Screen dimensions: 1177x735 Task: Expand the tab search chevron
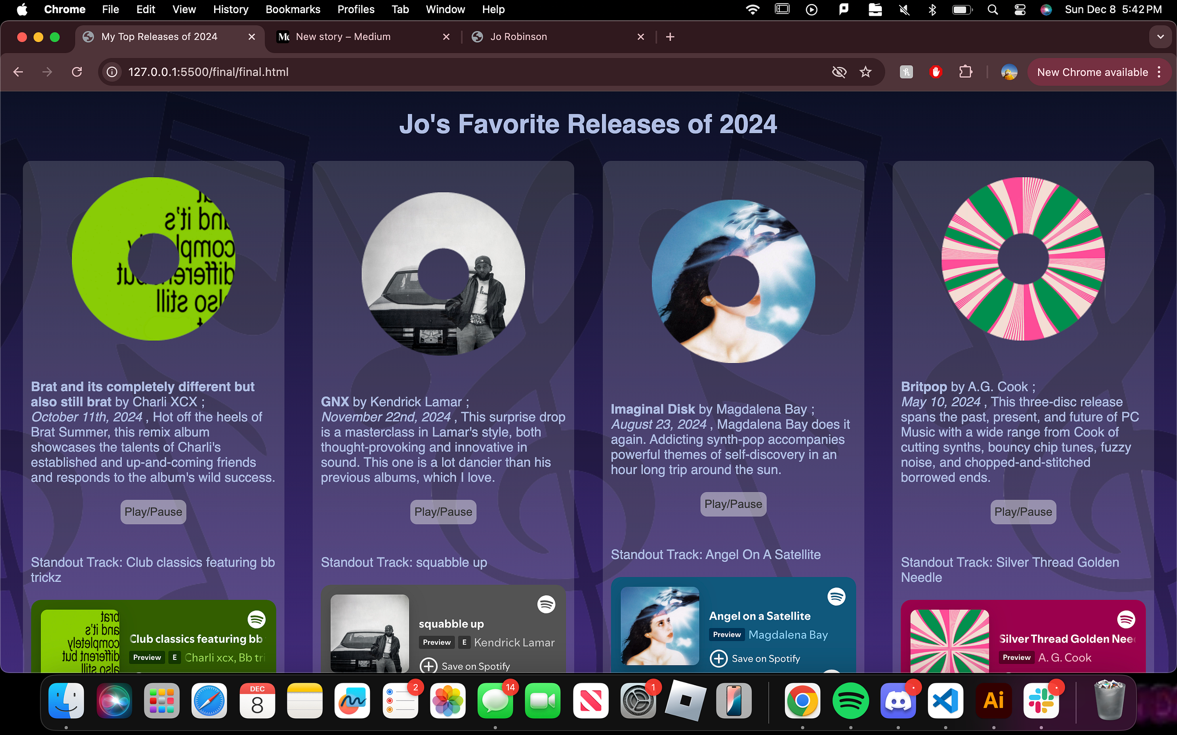[x=1160, y=37]
